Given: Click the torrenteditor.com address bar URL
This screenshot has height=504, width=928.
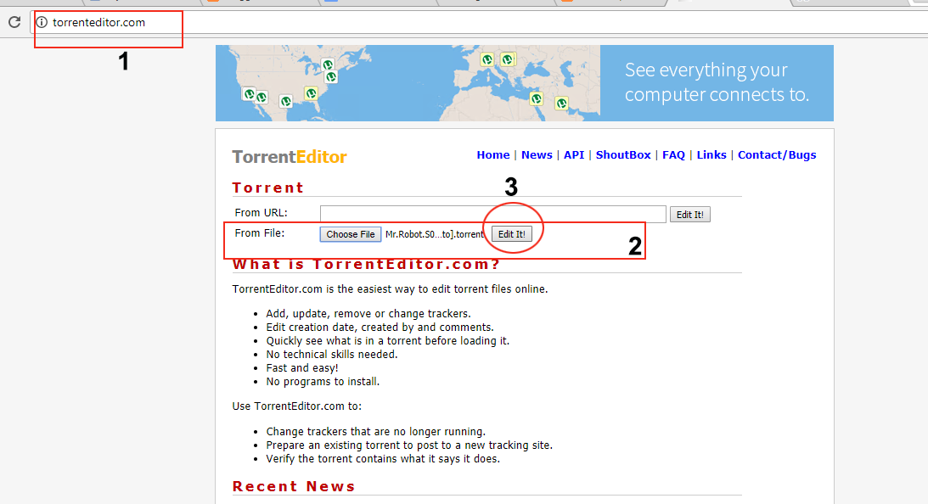Looking at the screenshot, I should click(x=98, y=22).
